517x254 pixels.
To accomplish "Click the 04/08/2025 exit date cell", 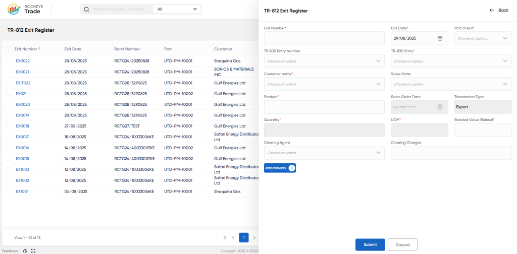I will pos(76,192).
